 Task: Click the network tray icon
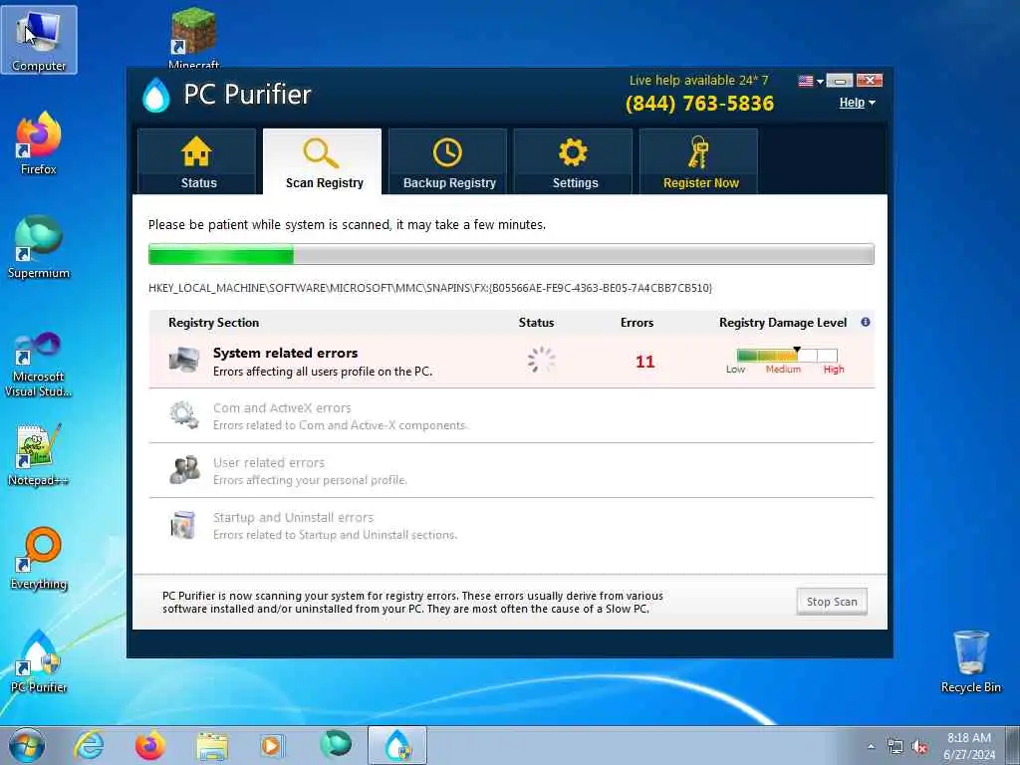895,747
